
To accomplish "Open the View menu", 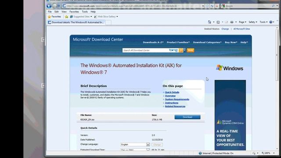I will pyautogui.click(x=64, y=12).
